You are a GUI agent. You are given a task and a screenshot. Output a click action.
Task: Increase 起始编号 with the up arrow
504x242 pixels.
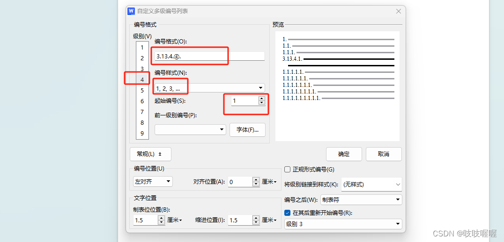click(262, 99)
